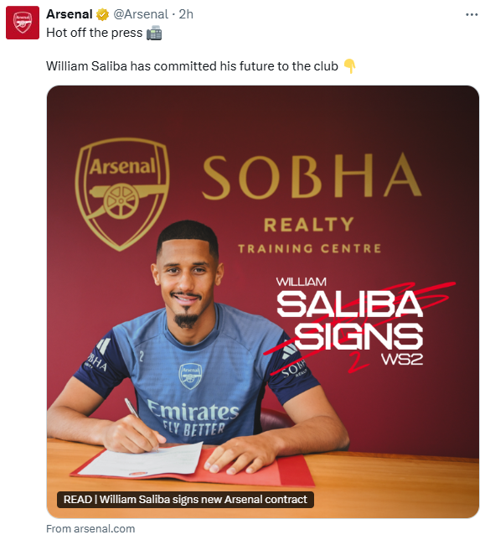
Task: Click the SOBHA gold lettering
Action: 312,177
